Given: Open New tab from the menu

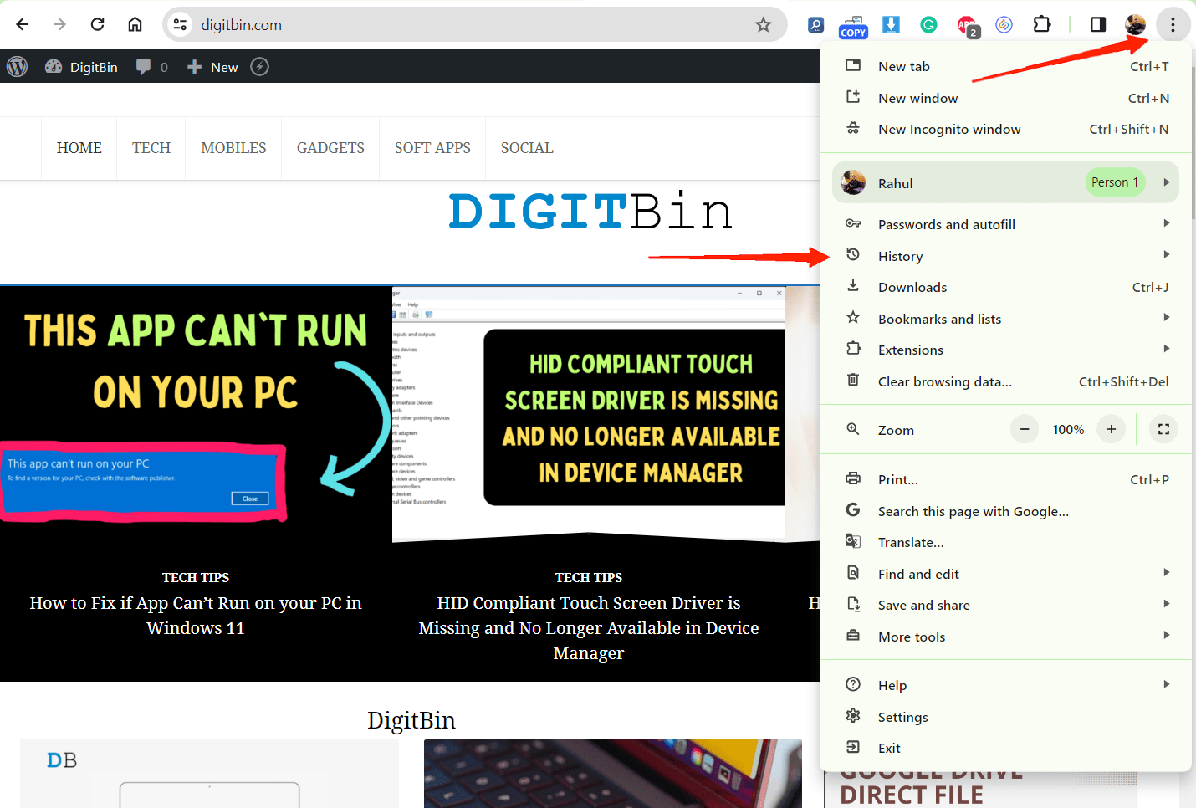Looking at the screenshot, I should (1005, 66).
